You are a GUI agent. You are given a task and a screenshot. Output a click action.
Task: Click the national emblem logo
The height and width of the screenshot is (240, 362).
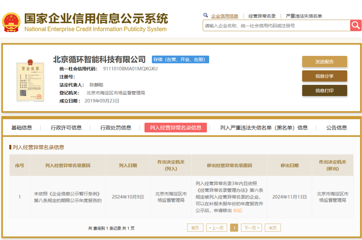(x=11, y=22)
